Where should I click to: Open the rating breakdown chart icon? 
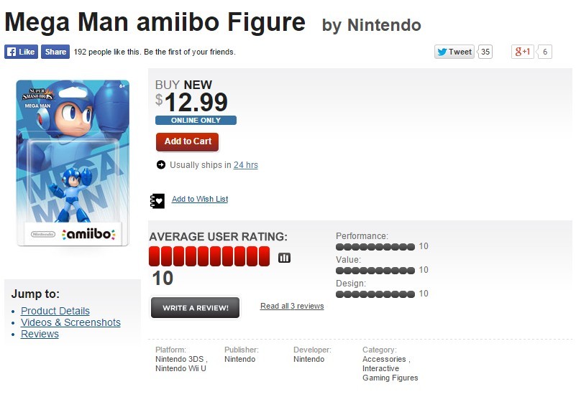pos(284,258)
